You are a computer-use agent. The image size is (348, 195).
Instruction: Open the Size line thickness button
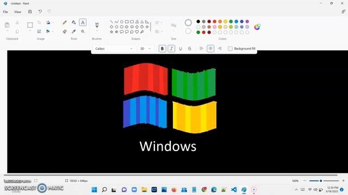click(173, 25)
